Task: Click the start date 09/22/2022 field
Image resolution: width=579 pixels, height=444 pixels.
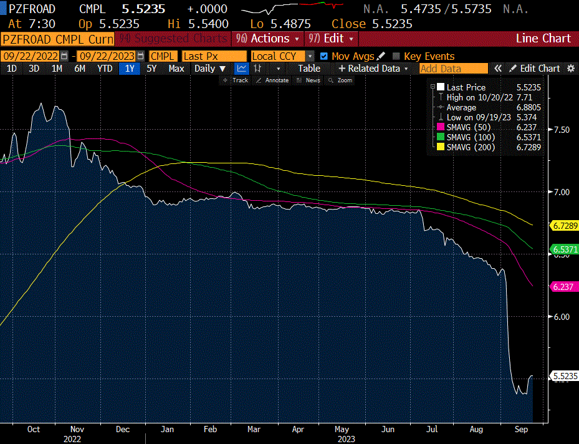Action: coord(31,56)
